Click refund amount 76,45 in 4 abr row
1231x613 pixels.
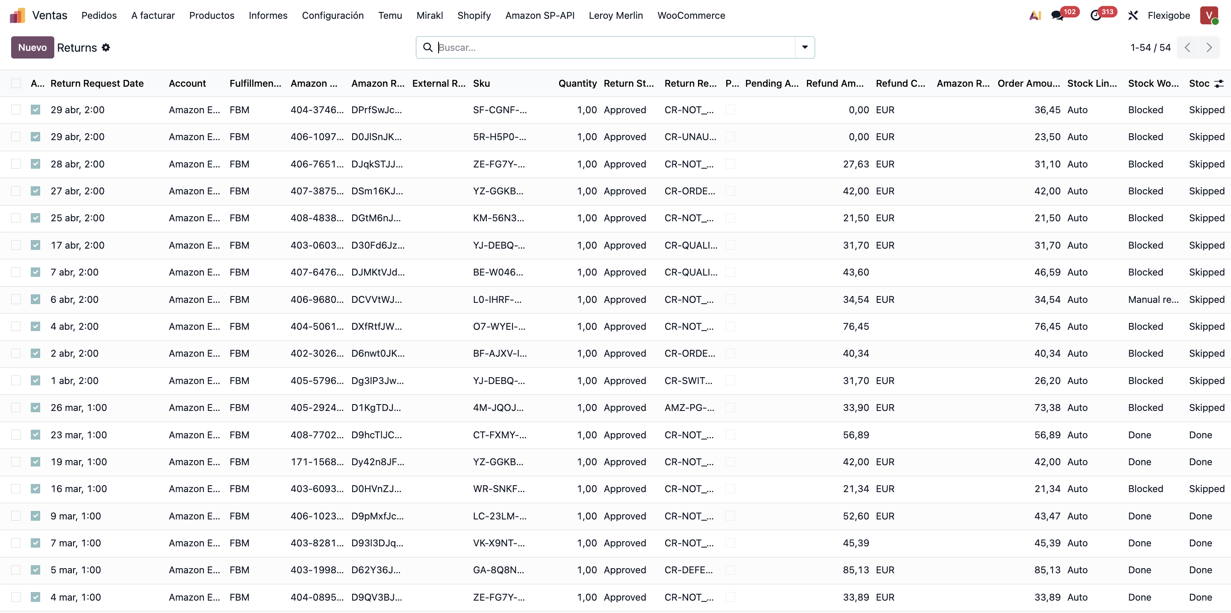pyautogui.click(x=856, y=326)
